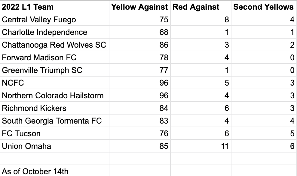Click the "Second Yellows" column header

[263, 7]
